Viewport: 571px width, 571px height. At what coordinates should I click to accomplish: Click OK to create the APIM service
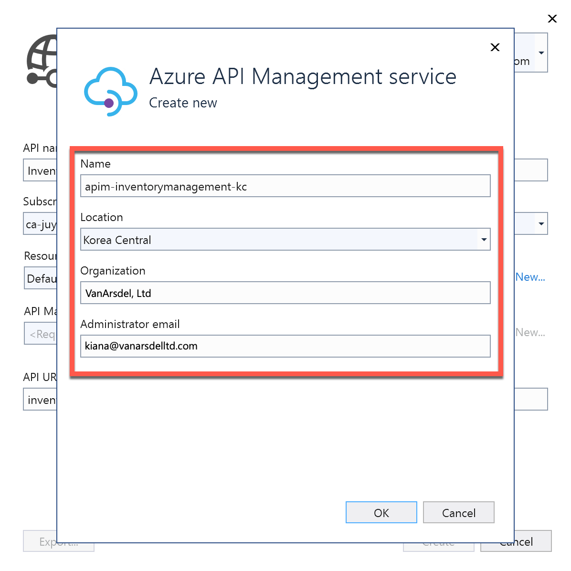[381, 512]
